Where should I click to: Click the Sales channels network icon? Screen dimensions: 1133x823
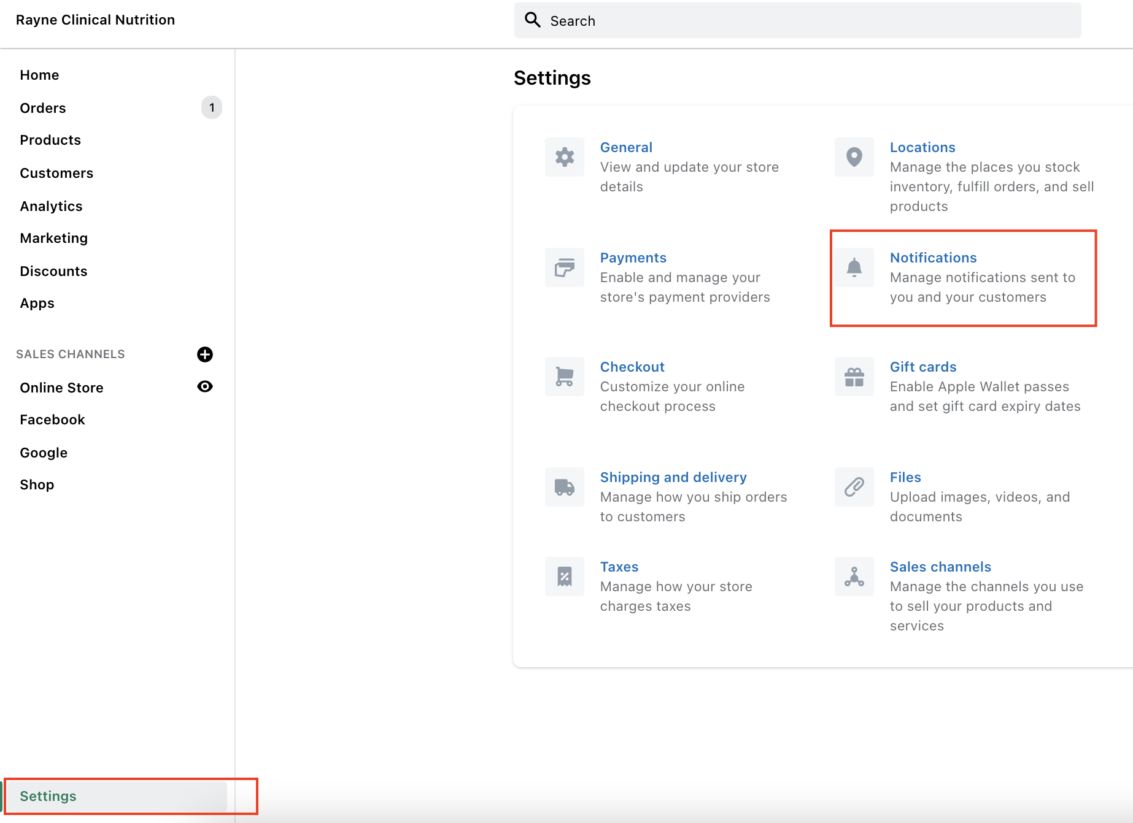[x=854, y=576]
